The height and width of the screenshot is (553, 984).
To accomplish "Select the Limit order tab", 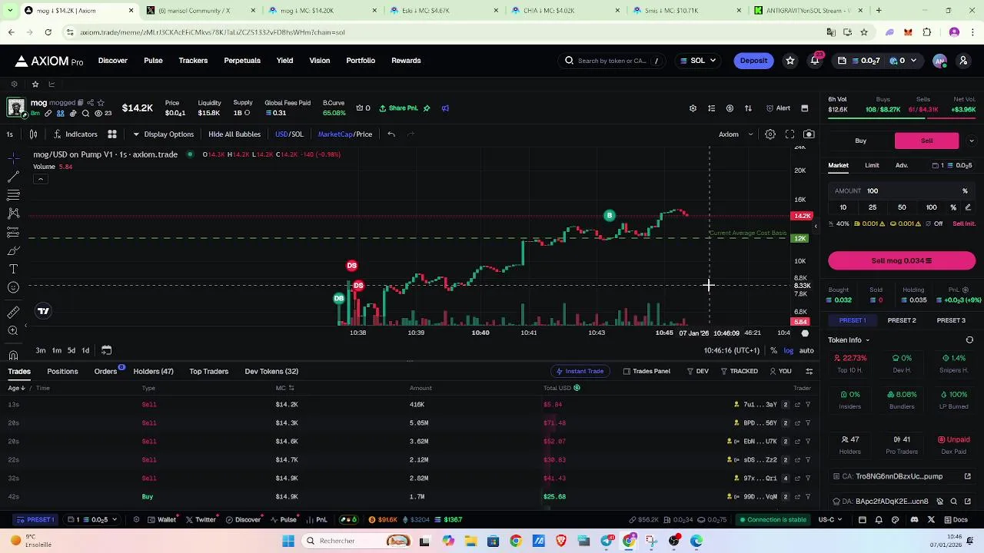I will (x=872, y=165).
